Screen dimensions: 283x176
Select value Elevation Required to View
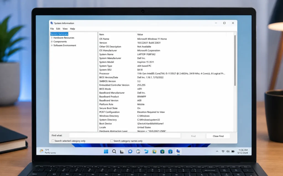click(151, 112)
